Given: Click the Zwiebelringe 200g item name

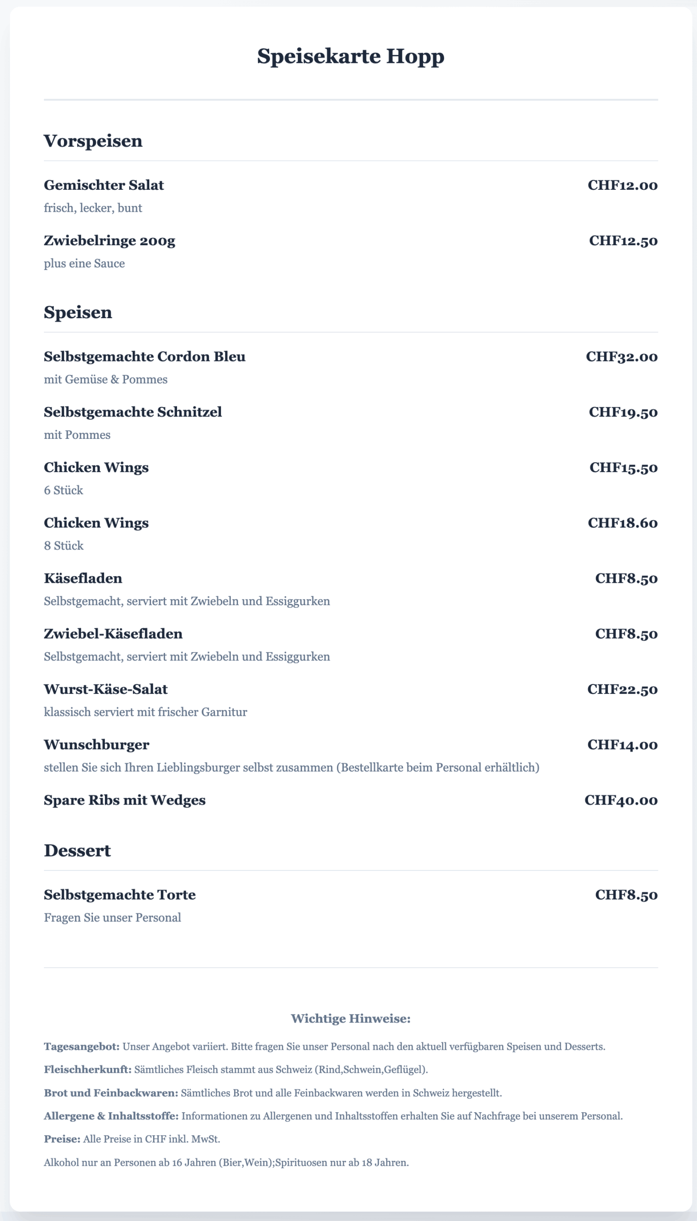Looking at the screenshot, I should (x=110, y=241).
